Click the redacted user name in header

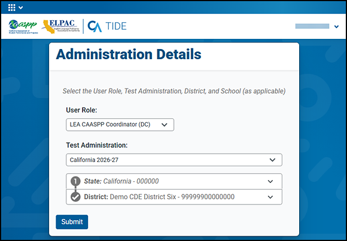pos(312,26)
